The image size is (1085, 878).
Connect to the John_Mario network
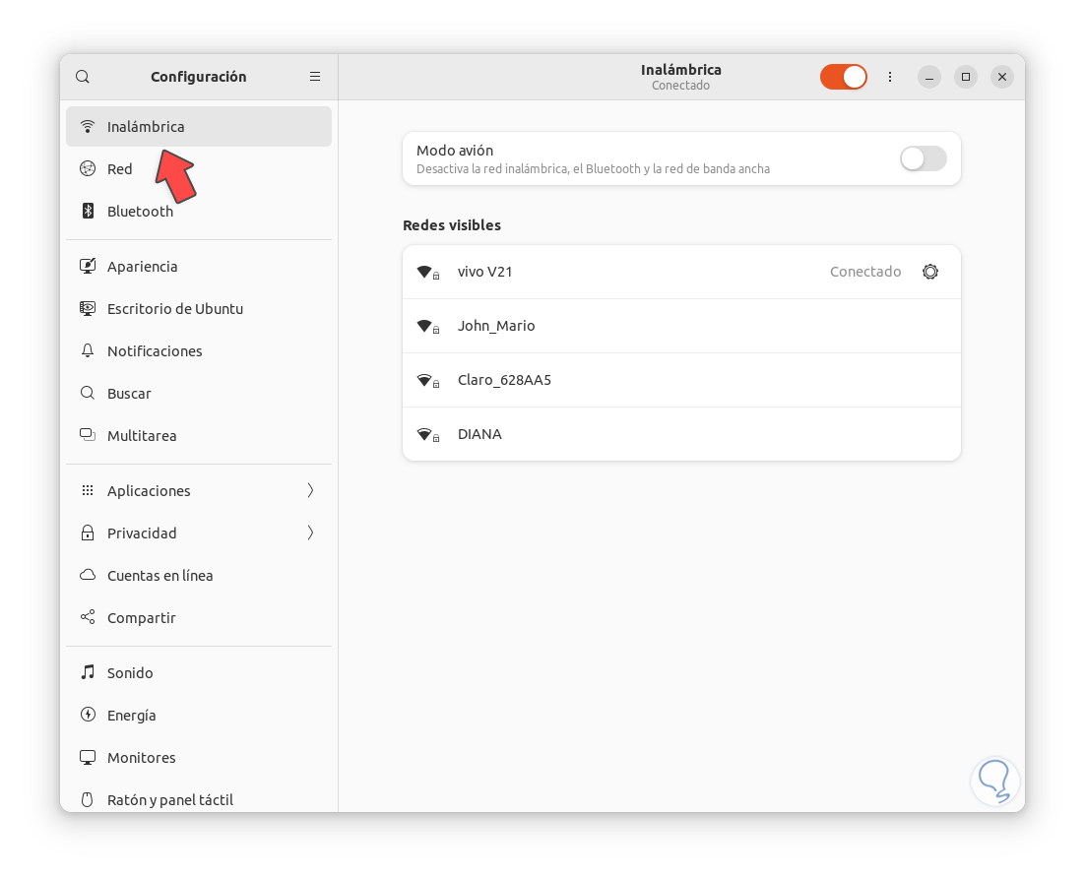pyautogui.click(x=496, y=326)
